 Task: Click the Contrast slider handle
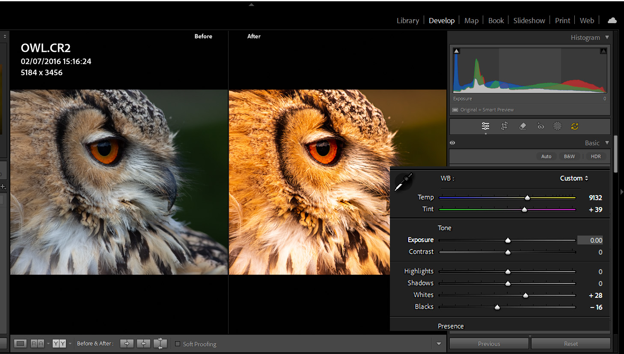508,252
